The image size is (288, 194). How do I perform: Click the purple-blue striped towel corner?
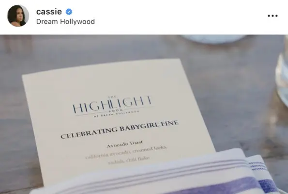click(262, 174)
